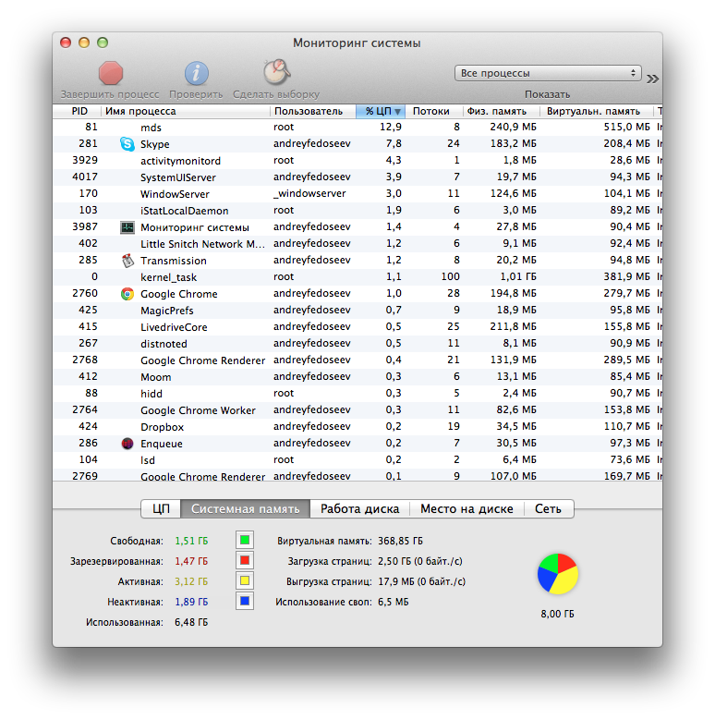Select Google Chrome Renderer with PID 2768
This screenshot has height=720, width=715.
357,360
